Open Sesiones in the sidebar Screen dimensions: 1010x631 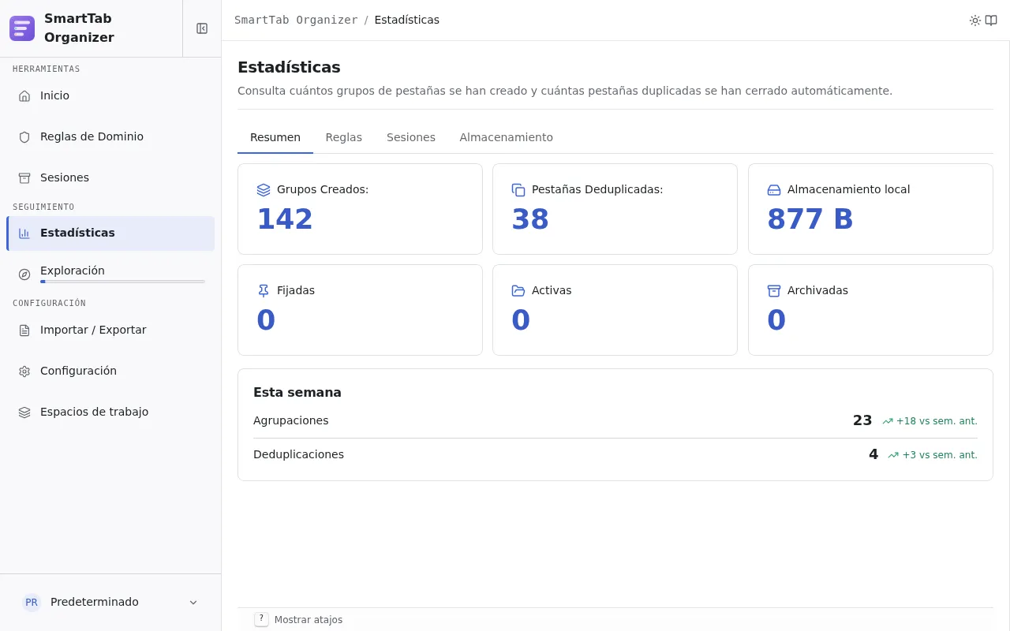(110, 177)
